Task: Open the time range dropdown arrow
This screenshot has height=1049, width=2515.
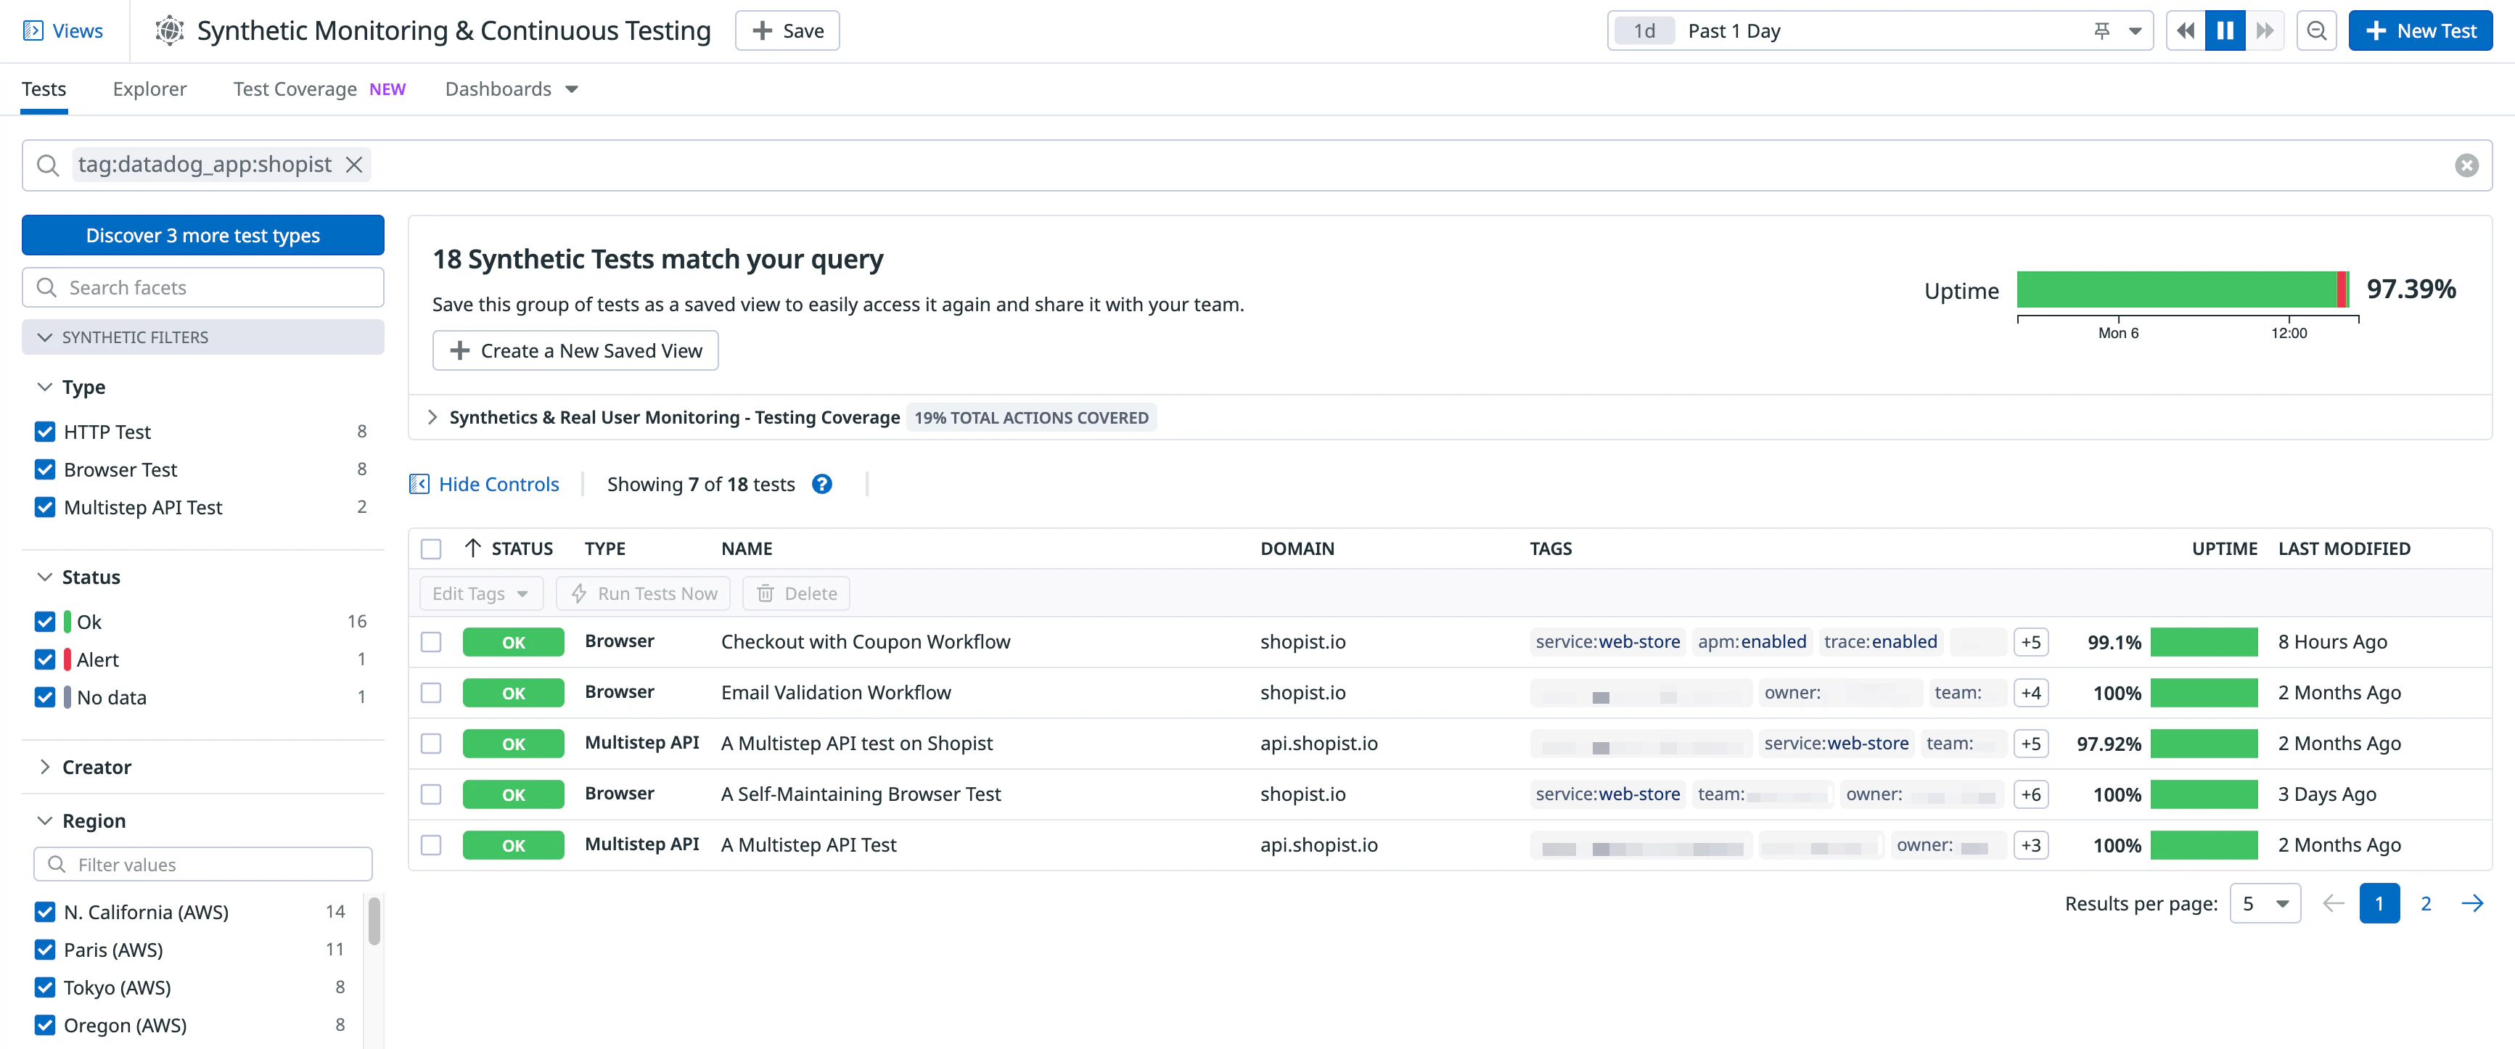Action: coord(2136,31)
